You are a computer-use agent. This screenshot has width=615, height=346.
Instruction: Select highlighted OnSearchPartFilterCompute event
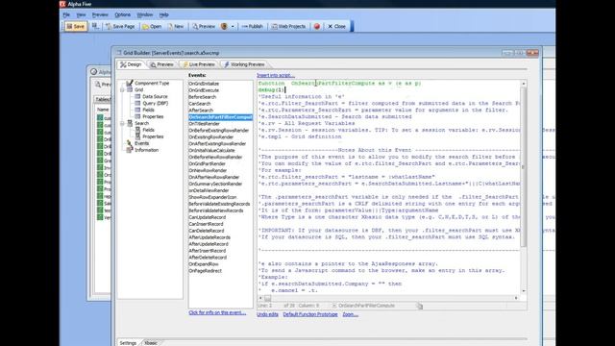point(220,117)
